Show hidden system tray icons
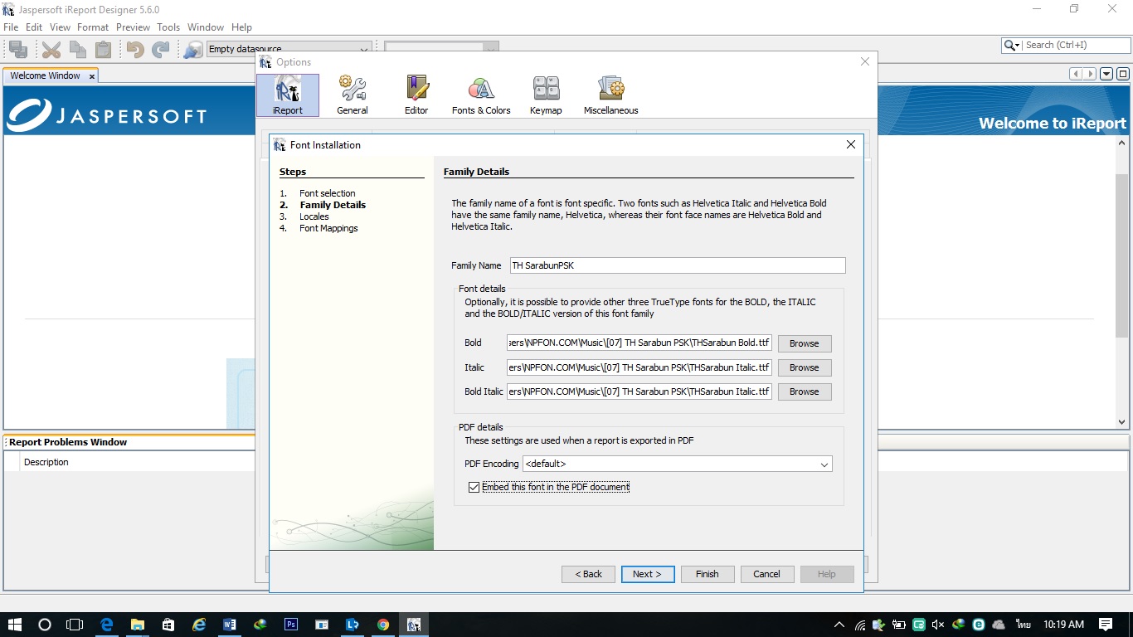The image size is (1133, 637). click(x=839, y=625)
